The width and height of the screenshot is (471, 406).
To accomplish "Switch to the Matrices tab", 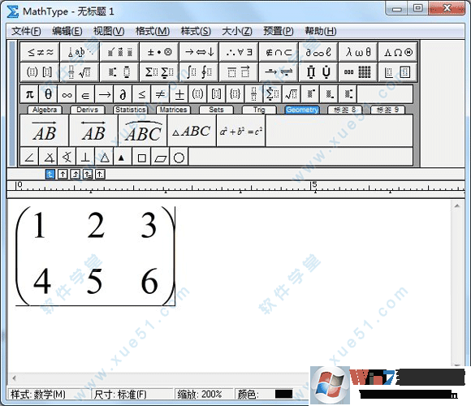I will click(x=173, y=110).
